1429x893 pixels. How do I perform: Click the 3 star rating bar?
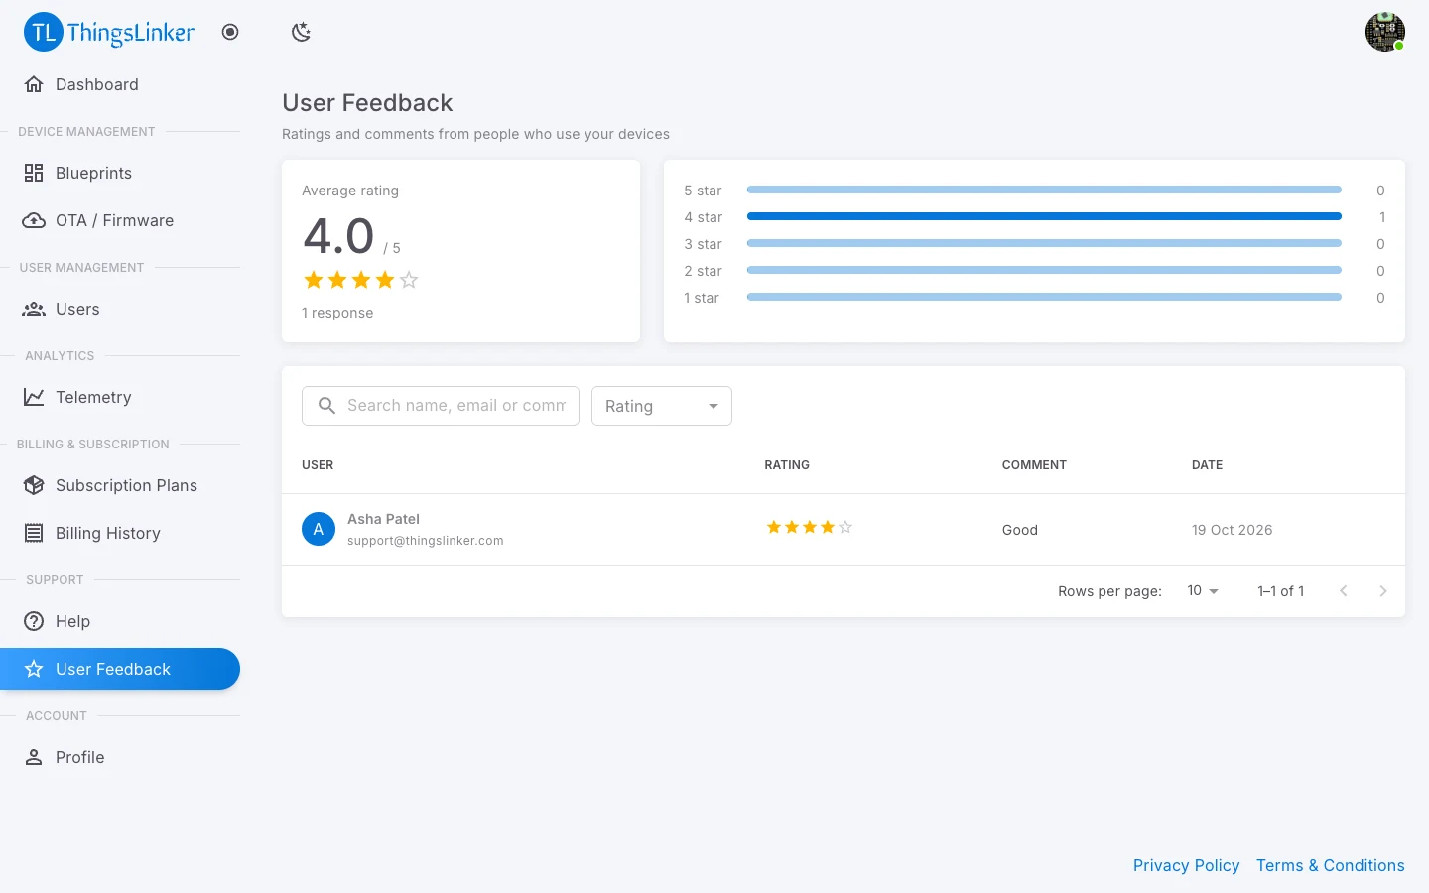pos(1044,243)
